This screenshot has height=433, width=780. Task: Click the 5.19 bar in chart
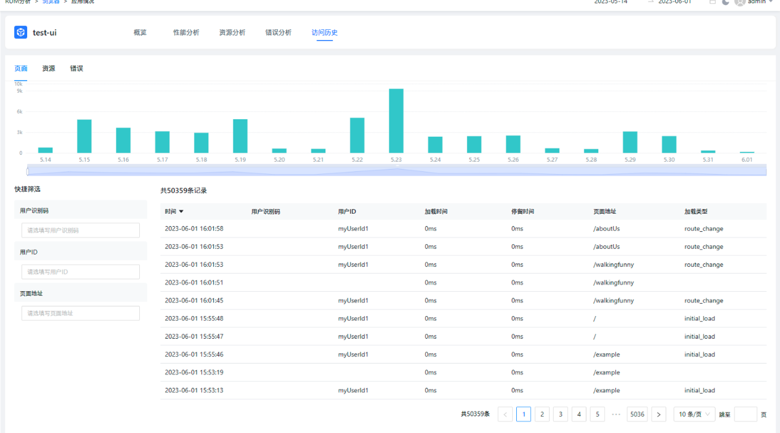[240, 136]
